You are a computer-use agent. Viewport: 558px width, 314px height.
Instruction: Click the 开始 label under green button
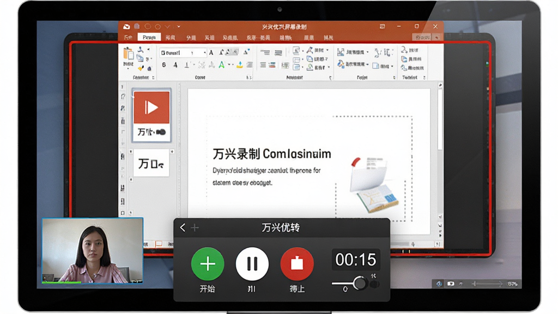tap(208, 289)
